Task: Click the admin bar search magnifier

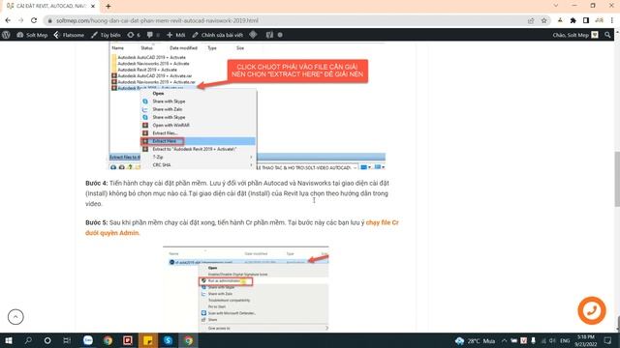Action: (607, 35)
